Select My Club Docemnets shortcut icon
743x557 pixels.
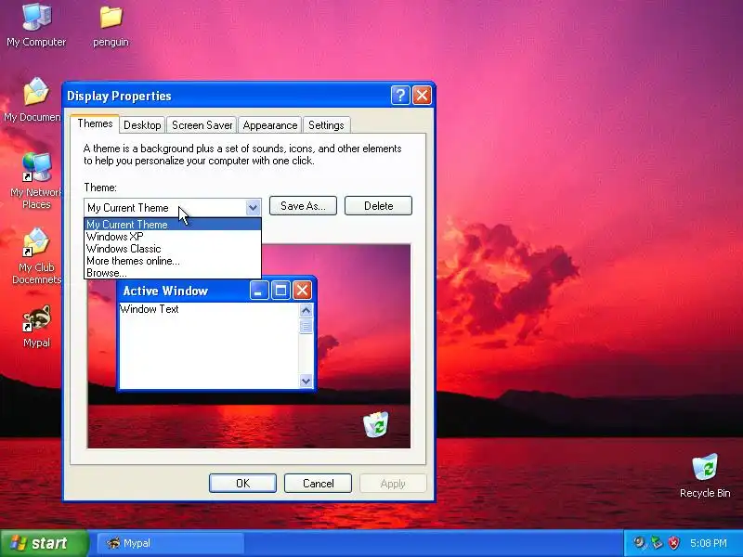[36, 256]
